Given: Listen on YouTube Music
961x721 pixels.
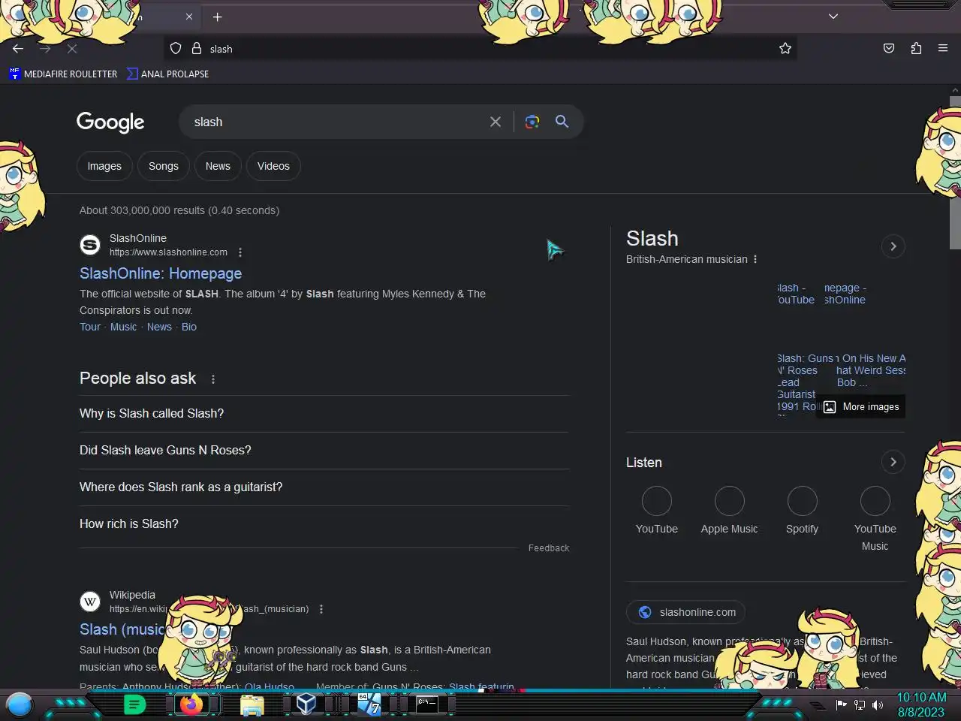Looking at the screenshot, I should [875, 519].
